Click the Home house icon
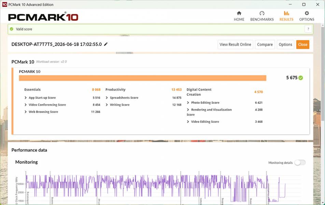 click(239, 13)
